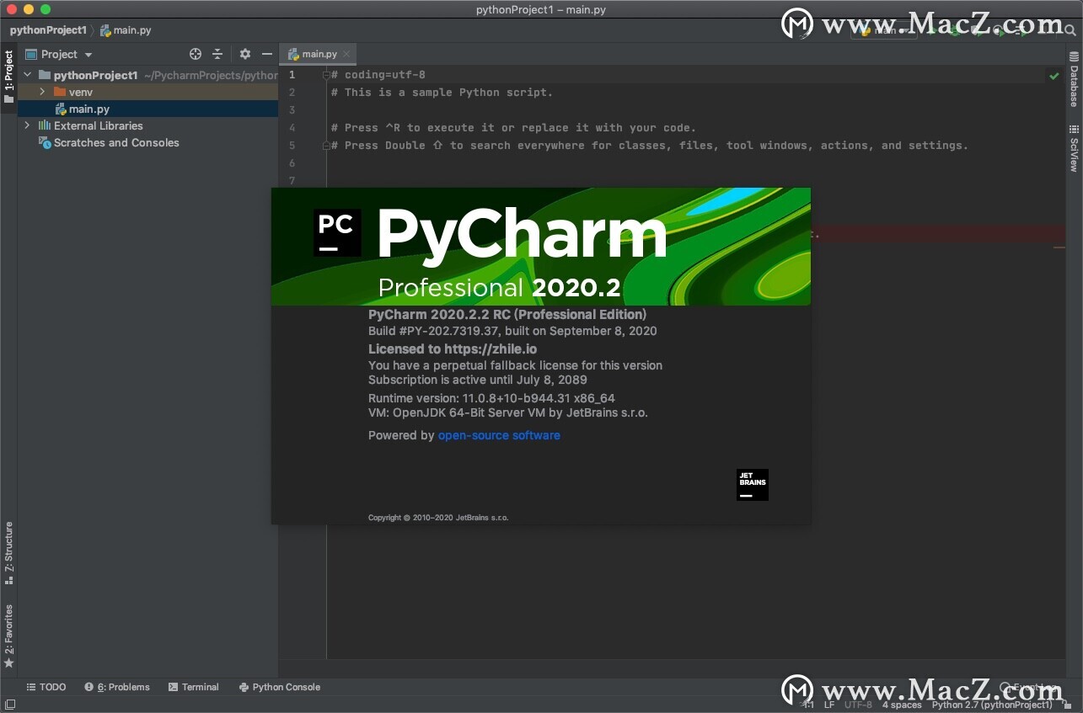Open the TODO tool window
Image resolution: width=1083 pixels, height=713 pixels.
tap(46, 687)
